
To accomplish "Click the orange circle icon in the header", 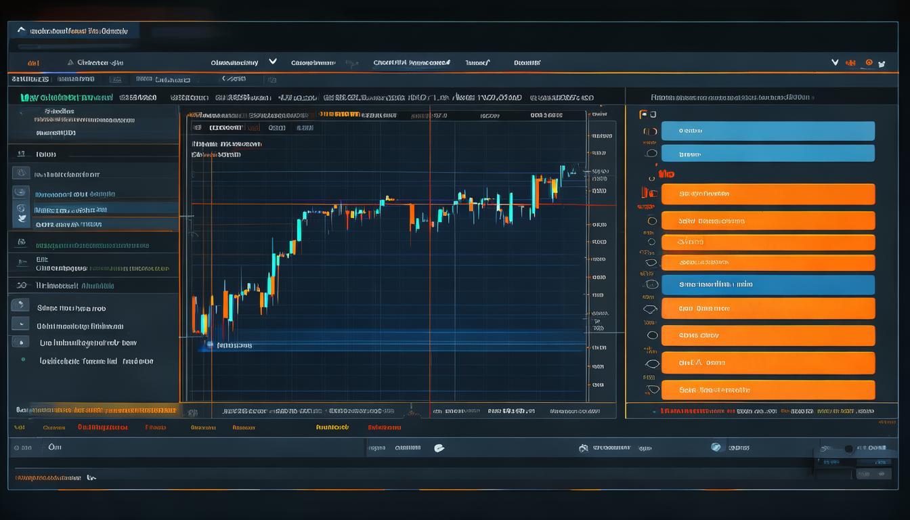I will click(x=869, y=63).
